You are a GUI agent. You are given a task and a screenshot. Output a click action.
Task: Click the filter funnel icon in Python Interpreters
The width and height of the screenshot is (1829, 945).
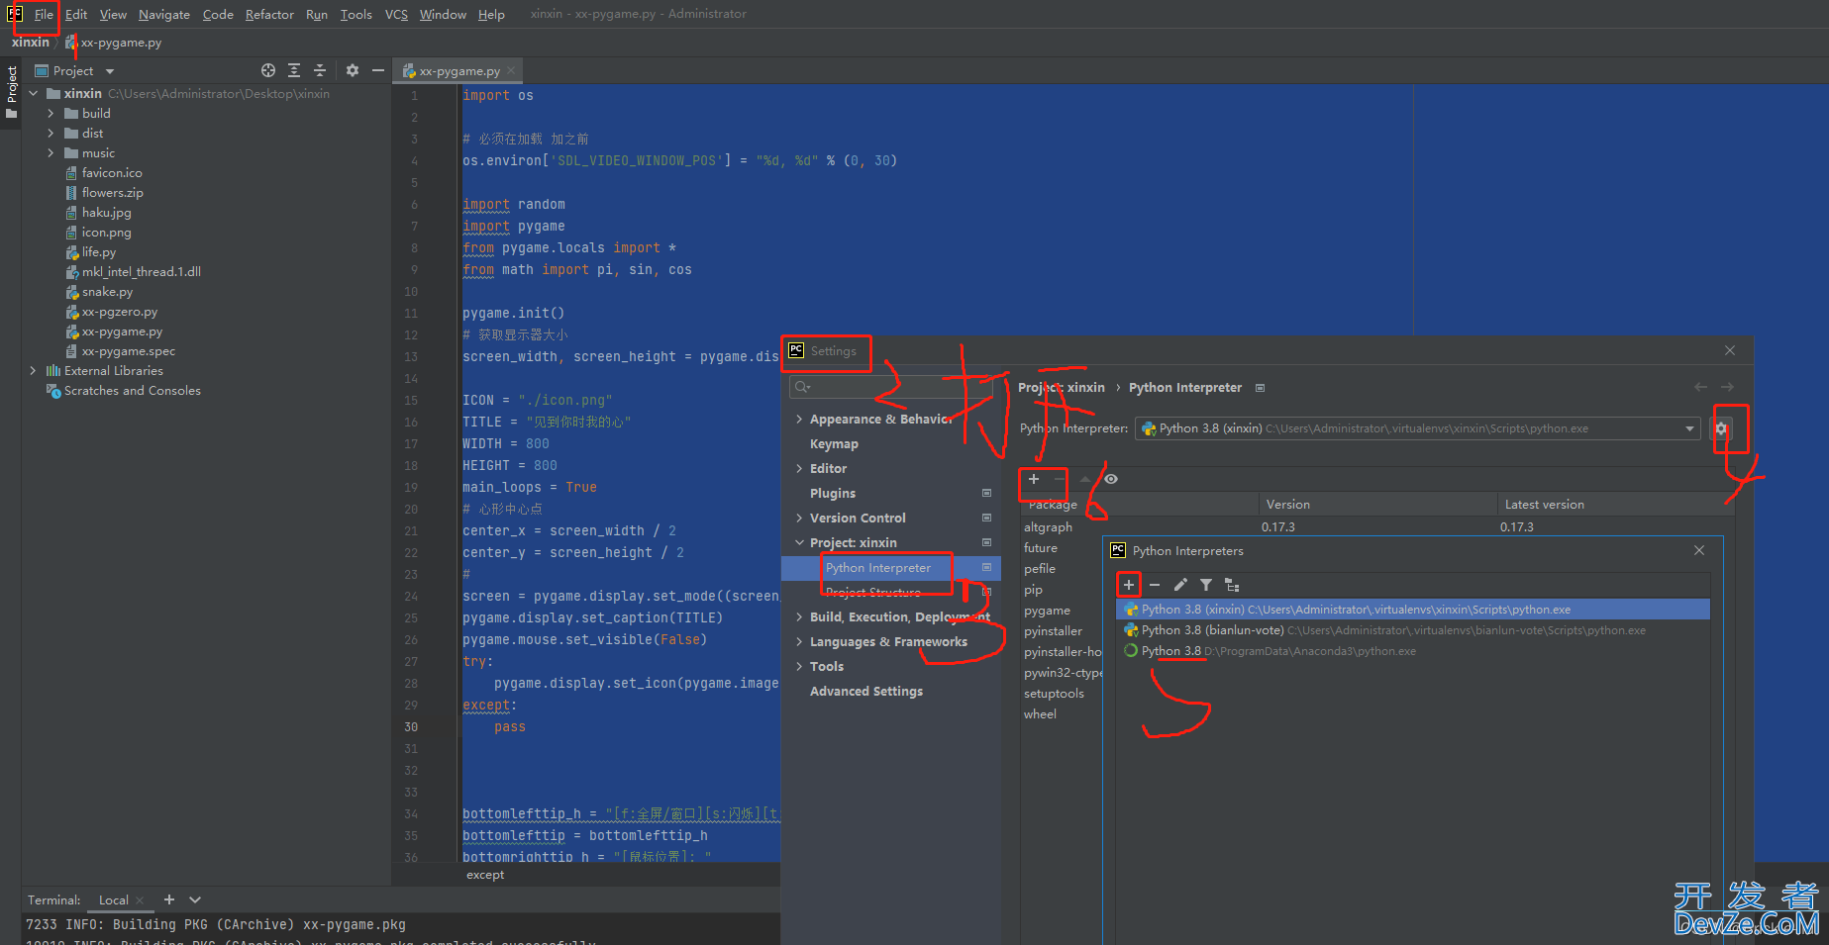click(1206, 585)
